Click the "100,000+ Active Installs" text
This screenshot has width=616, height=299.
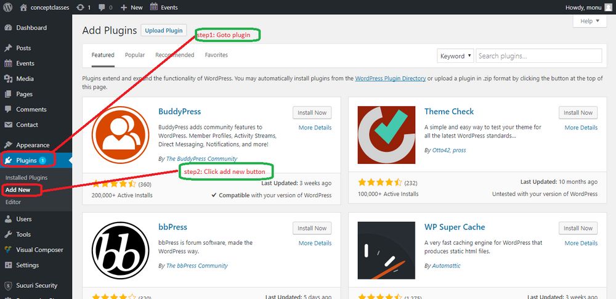(388, 194)
